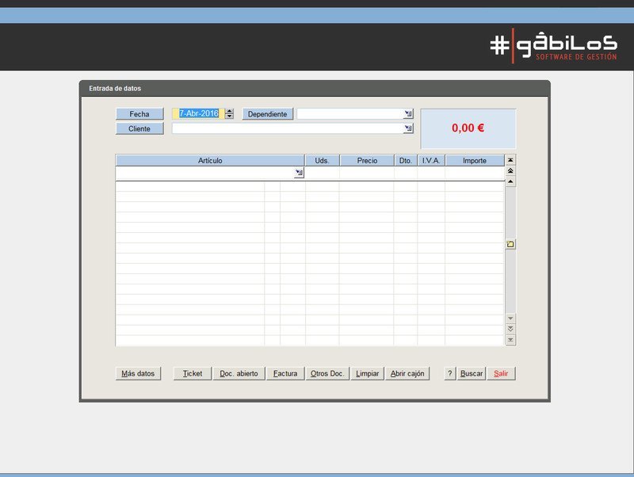The height and width of the screenshot is (477, 634).
Task: Click the yellow note icon beside grid
Action: click(510, 244)
